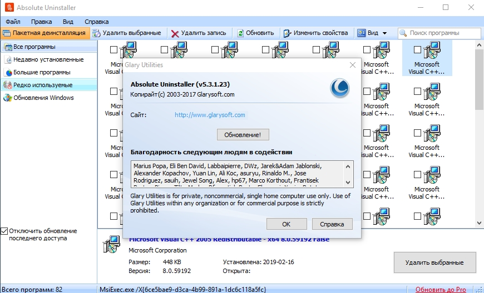
Task: Click the program icon in the details pane
Action: [x=111, y=245]
